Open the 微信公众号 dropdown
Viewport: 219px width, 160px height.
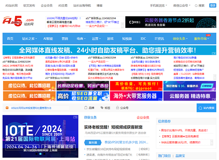[x=182, y=5]
